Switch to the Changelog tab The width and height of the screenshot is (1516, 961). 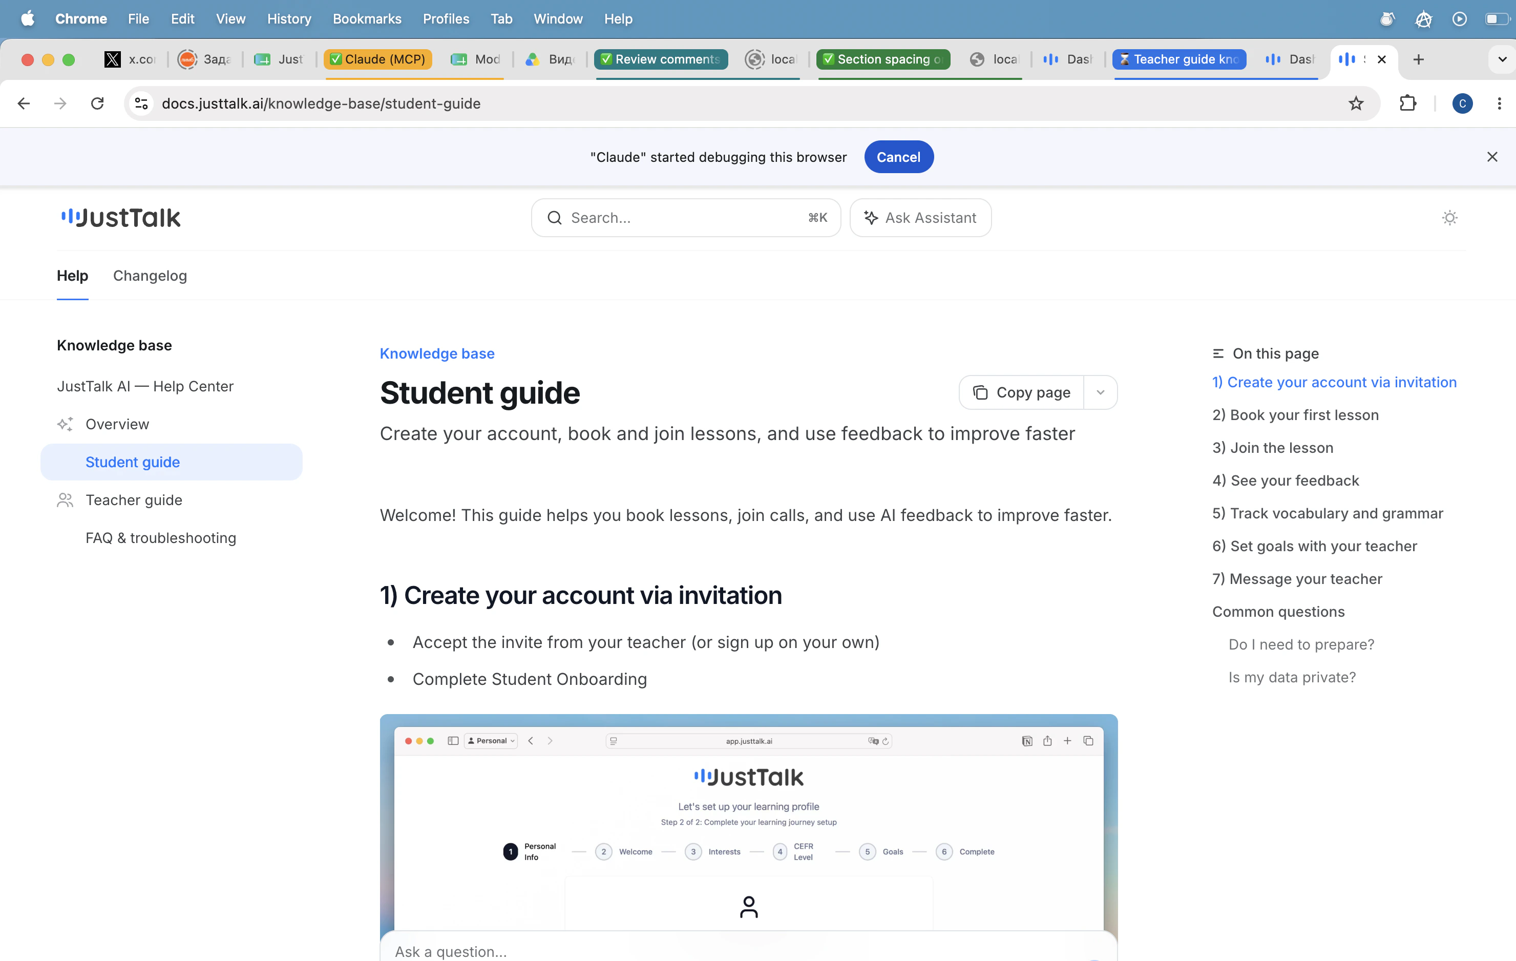coord(150,276)
